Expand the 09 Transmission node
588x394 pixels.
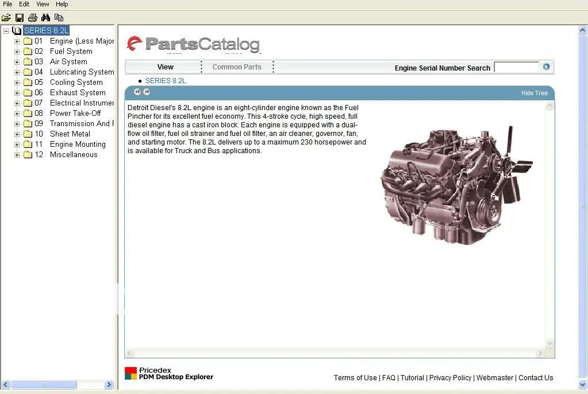pos(17,124)
